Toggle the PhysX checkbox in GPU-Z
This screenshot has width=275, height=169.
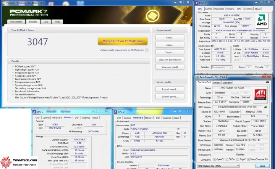pos(238,159)
